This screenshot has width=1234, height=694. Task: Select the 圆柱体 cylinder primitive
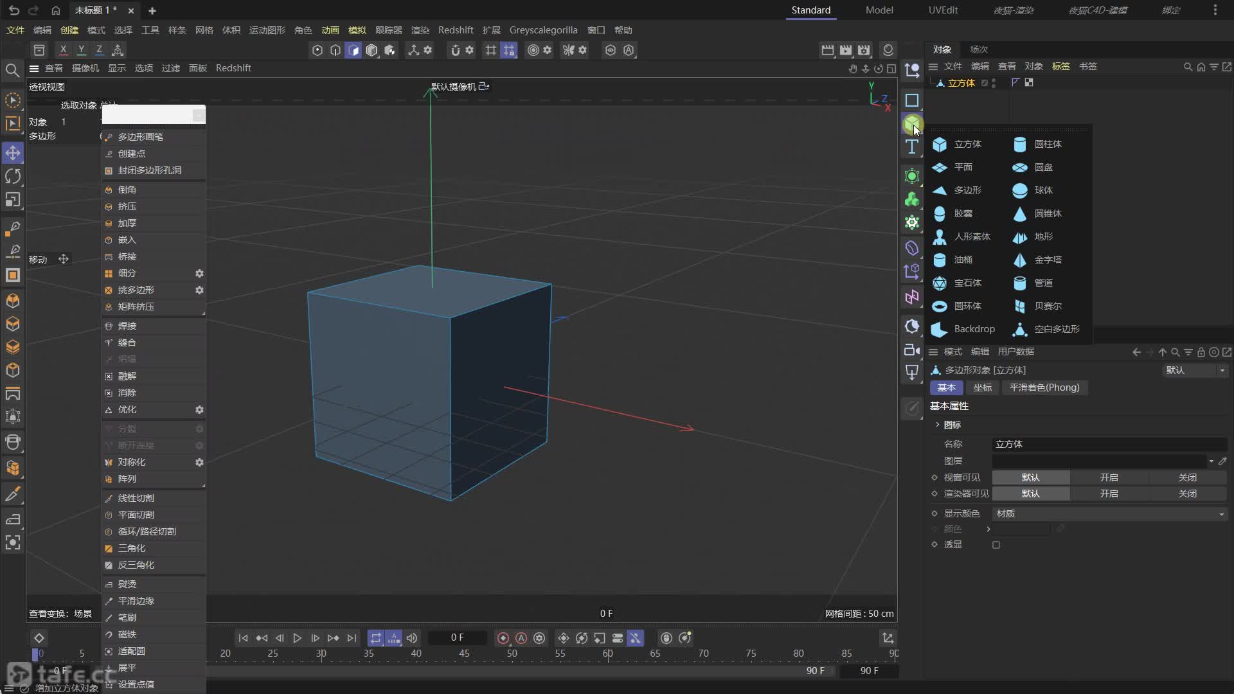1038,144
